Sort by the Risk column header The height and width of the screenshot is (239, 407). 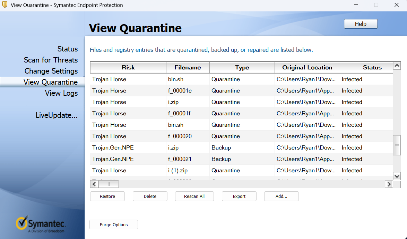point(128,67)
